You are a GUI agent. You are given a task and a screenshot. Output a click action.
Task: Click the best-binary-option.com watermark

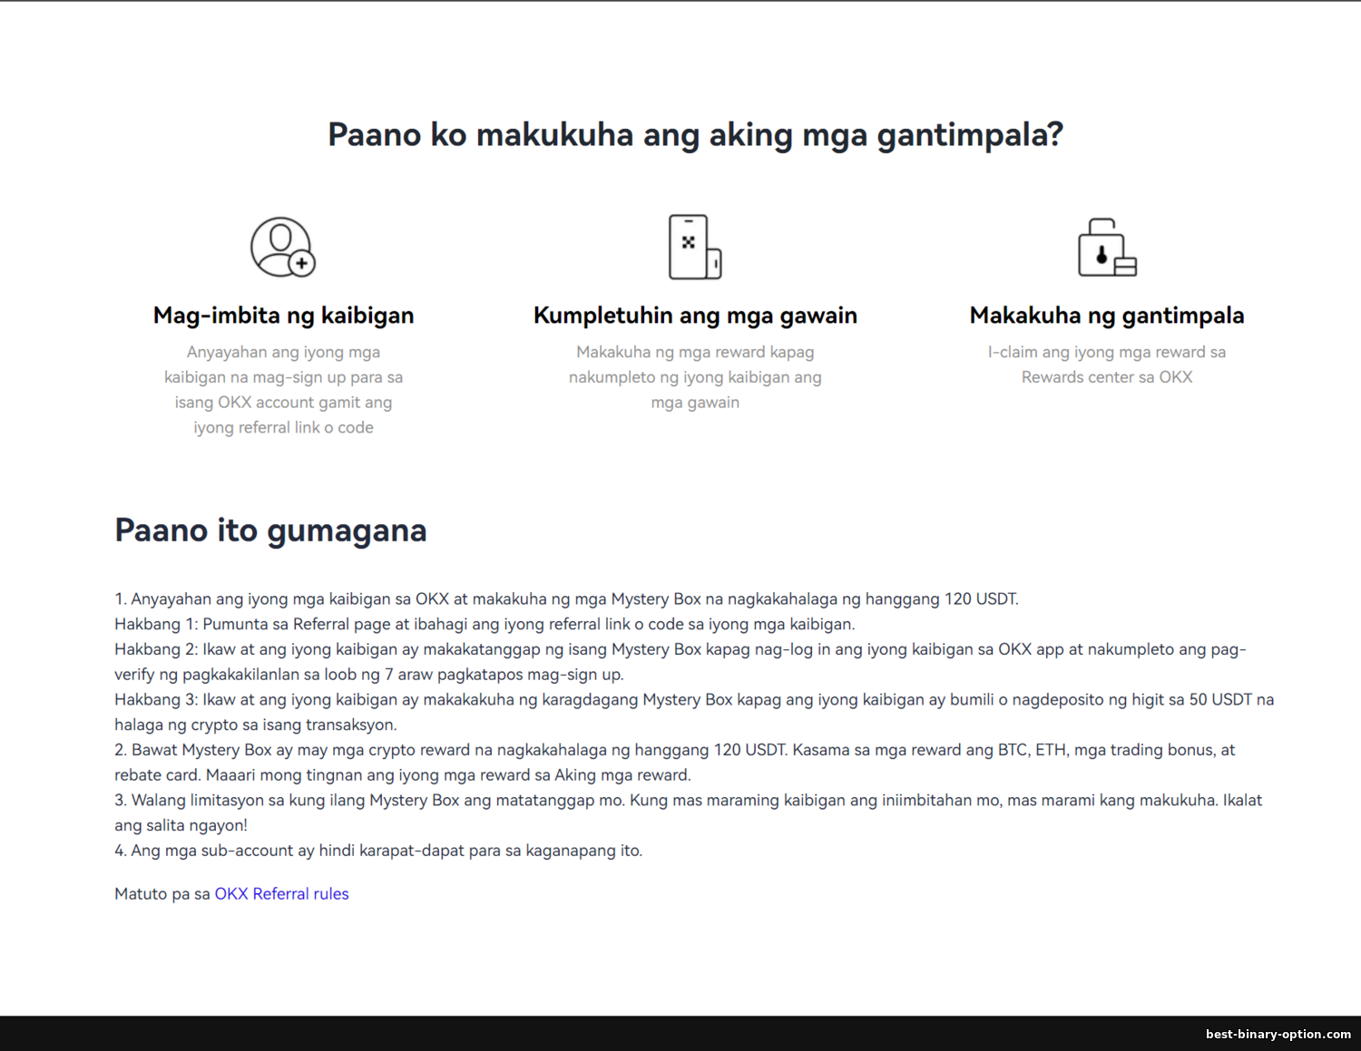1278,1035
